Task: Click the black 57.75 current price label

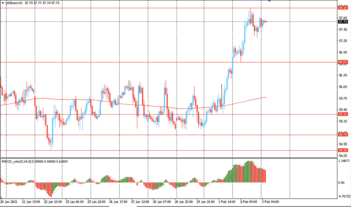Action: pos(343,22)
